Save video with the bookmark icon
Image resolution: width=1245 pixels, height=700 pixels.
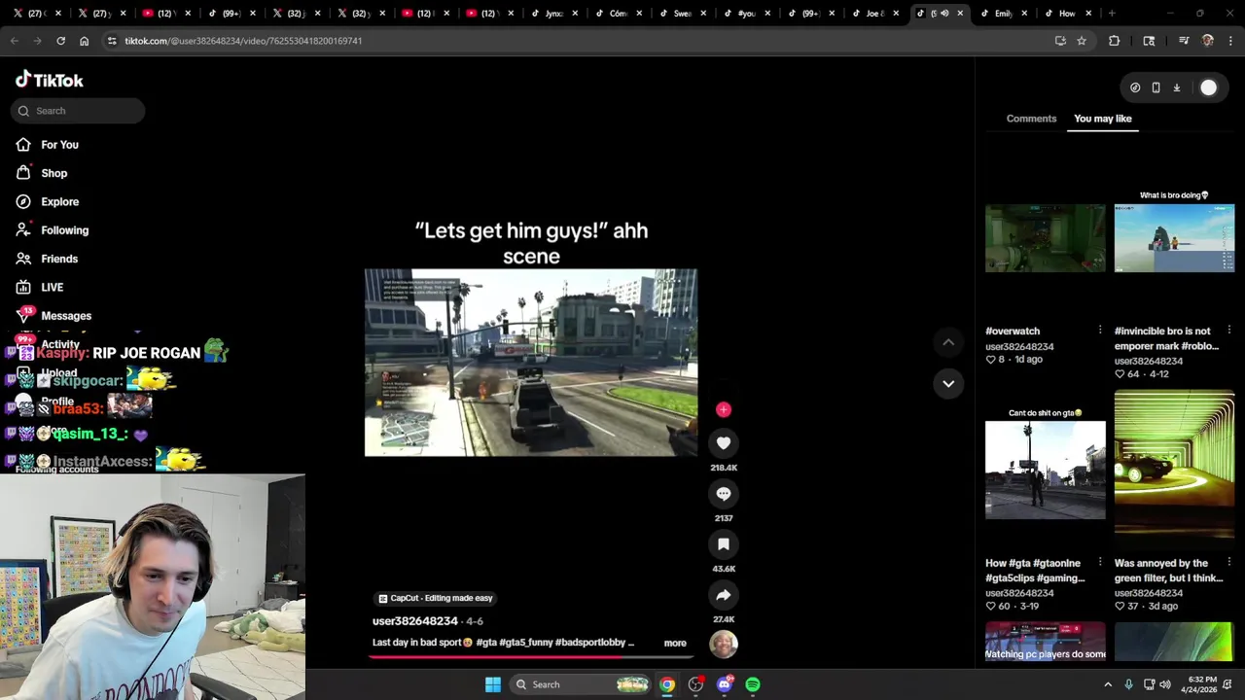pos(723,544)
